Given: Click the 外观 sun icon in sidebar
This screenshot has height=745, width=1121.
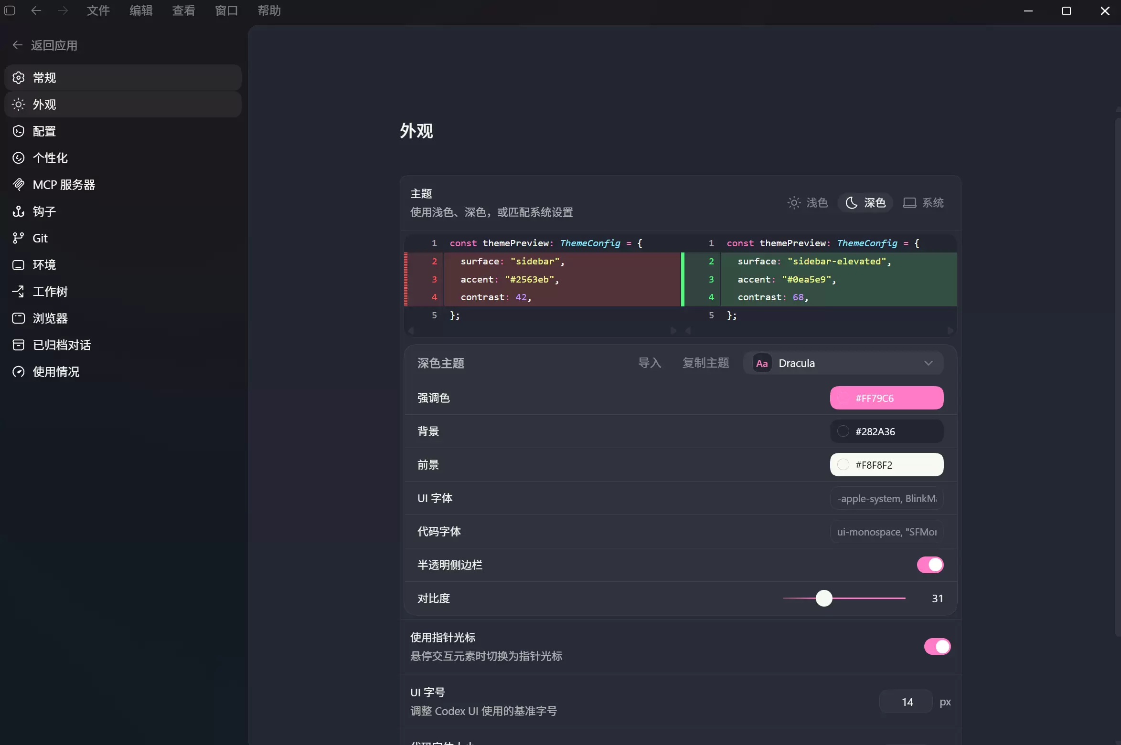Looking at the screenshot, I should point(18,105).
